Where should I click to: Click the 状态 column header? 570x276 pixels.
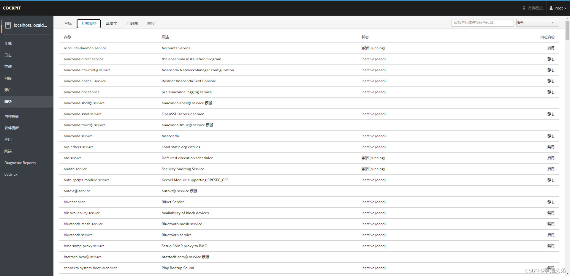(365, 37)
